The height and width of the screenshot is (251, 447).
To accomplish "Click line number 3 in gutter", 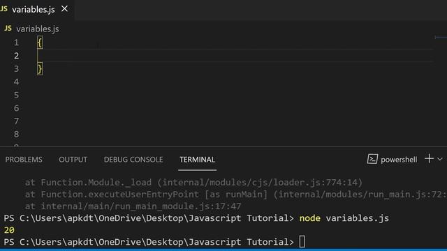I will click(x=16, y=69).
